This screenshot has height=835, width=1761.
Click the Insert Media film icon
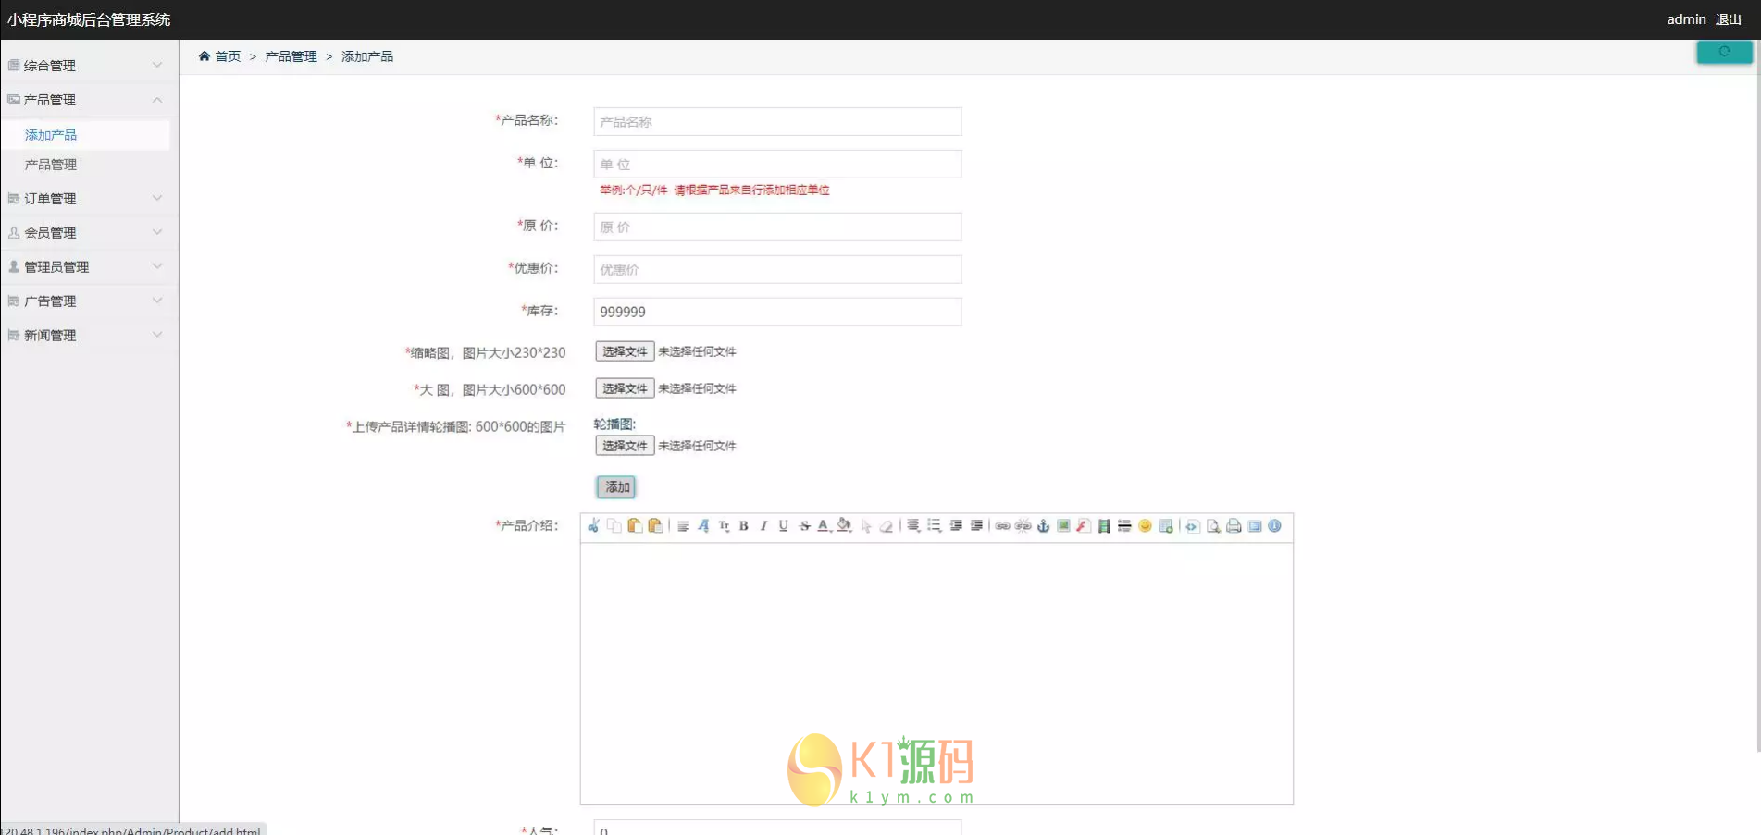(x=1104, y=526)
